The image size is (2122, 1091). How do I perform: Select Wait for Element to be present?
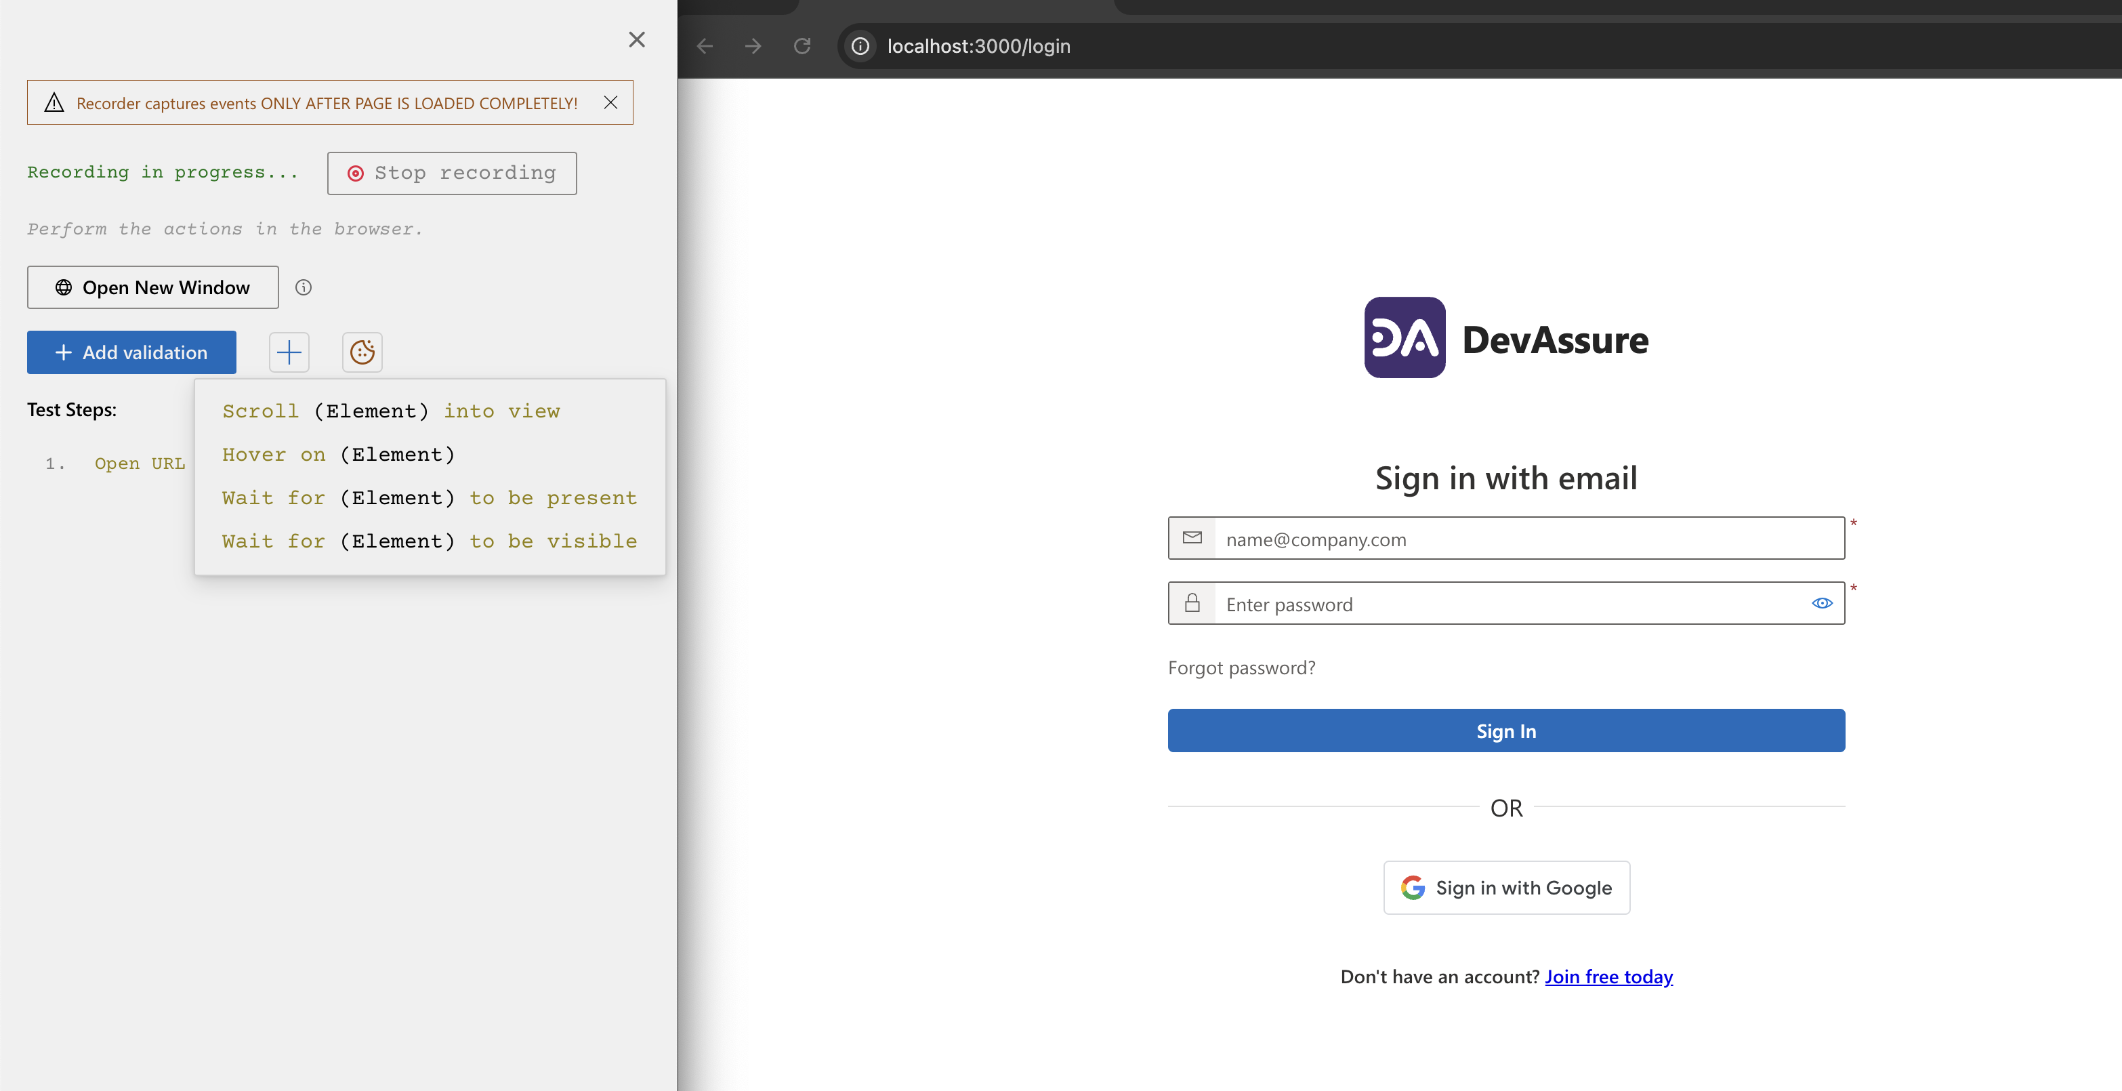(x=429, y=497)
